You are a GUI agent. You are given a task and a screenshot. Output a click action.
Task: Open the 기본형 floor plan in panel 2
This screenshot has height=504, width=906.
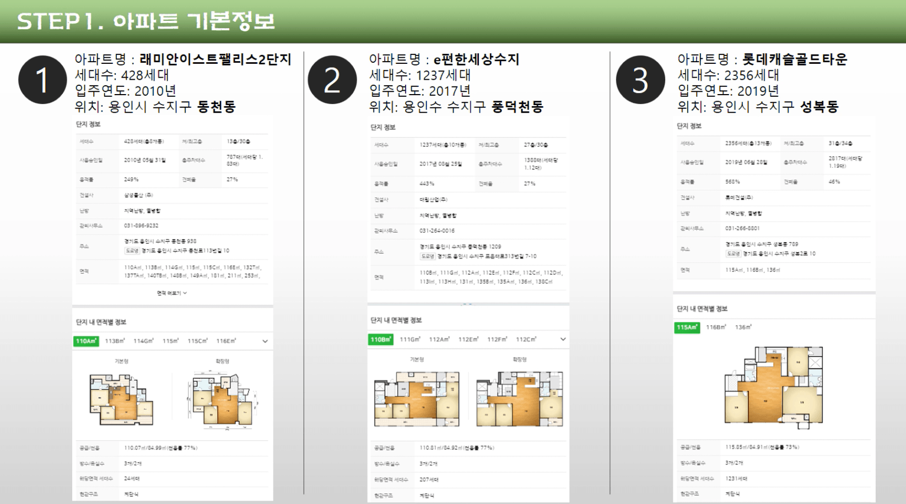coord(417,399)
